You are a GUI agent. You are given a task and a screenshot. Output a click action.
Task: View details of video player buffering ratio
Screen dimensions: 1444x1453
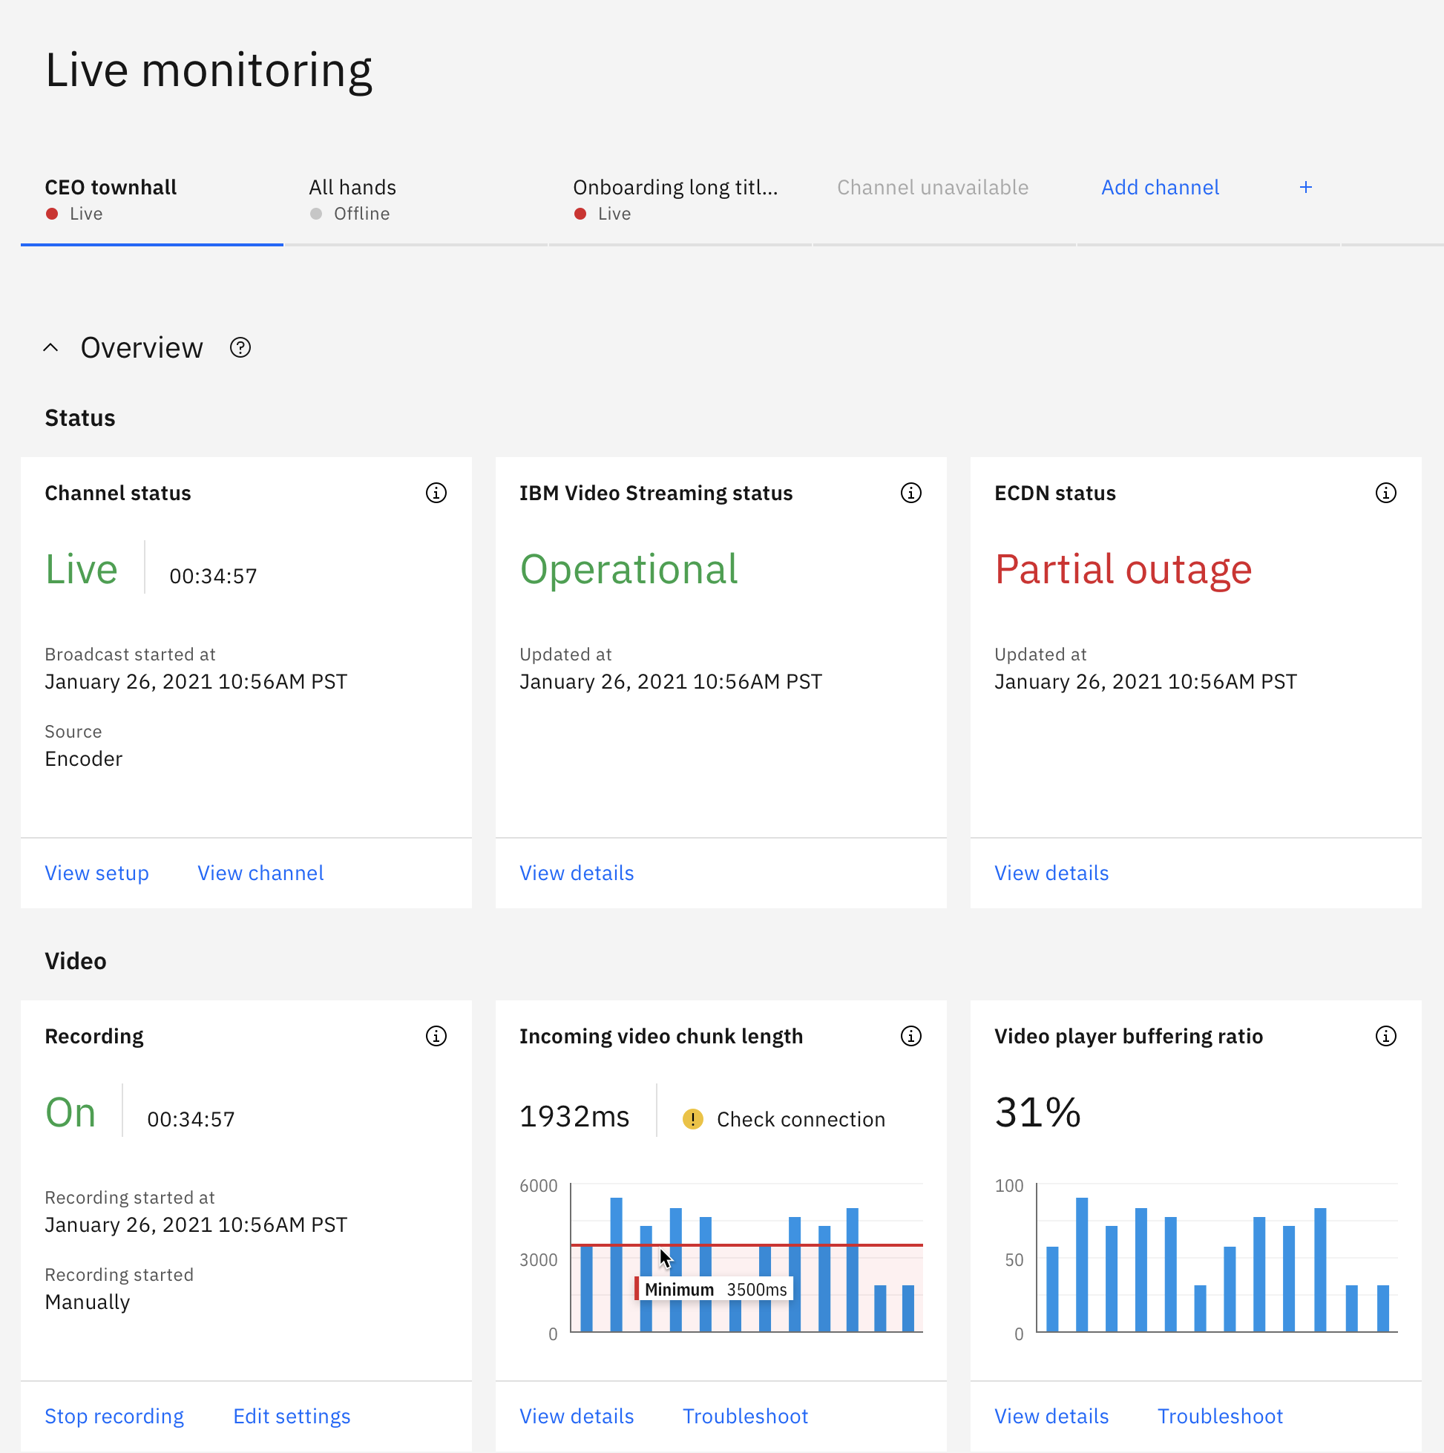click(x=1051, y=1416)
